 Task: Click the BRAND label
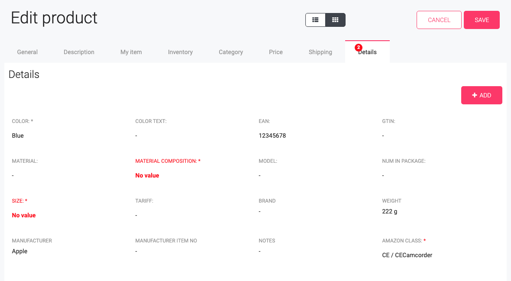(267, 201)
